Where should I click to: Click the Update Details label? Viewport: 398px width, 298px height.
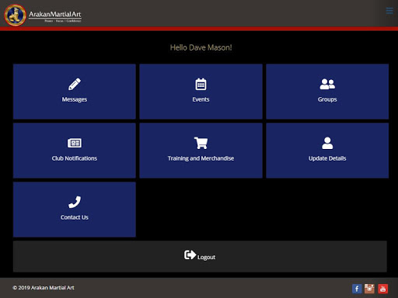(x=327, y=158)
